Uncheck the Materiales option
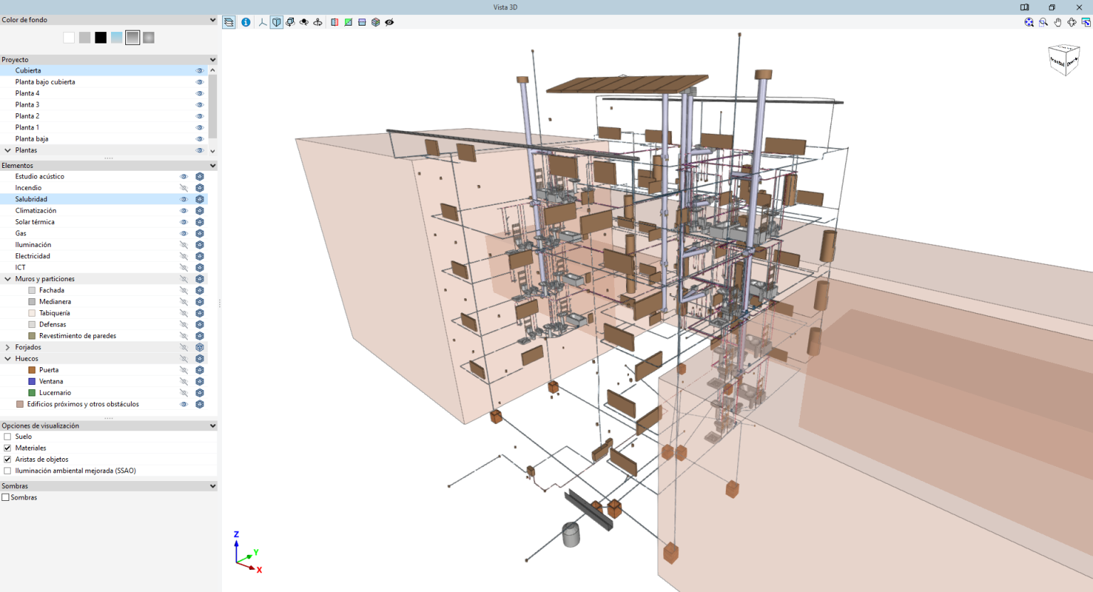1093x592 pixels. pyautogui.click(x=6, y=448)
